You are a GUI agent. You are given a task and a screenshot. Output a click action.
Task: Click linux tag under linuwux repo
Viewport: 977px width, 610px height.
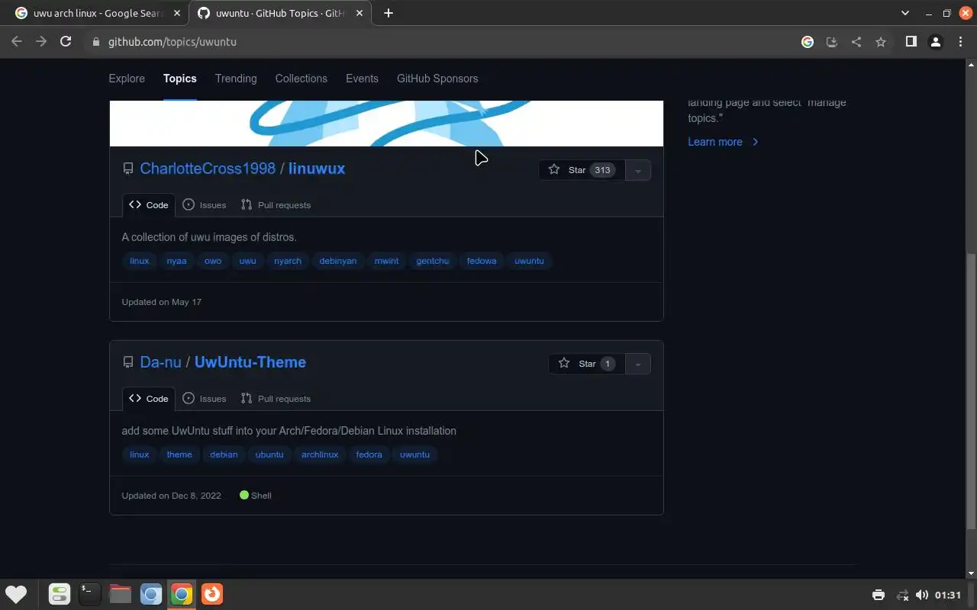click(x=140, y=261)
